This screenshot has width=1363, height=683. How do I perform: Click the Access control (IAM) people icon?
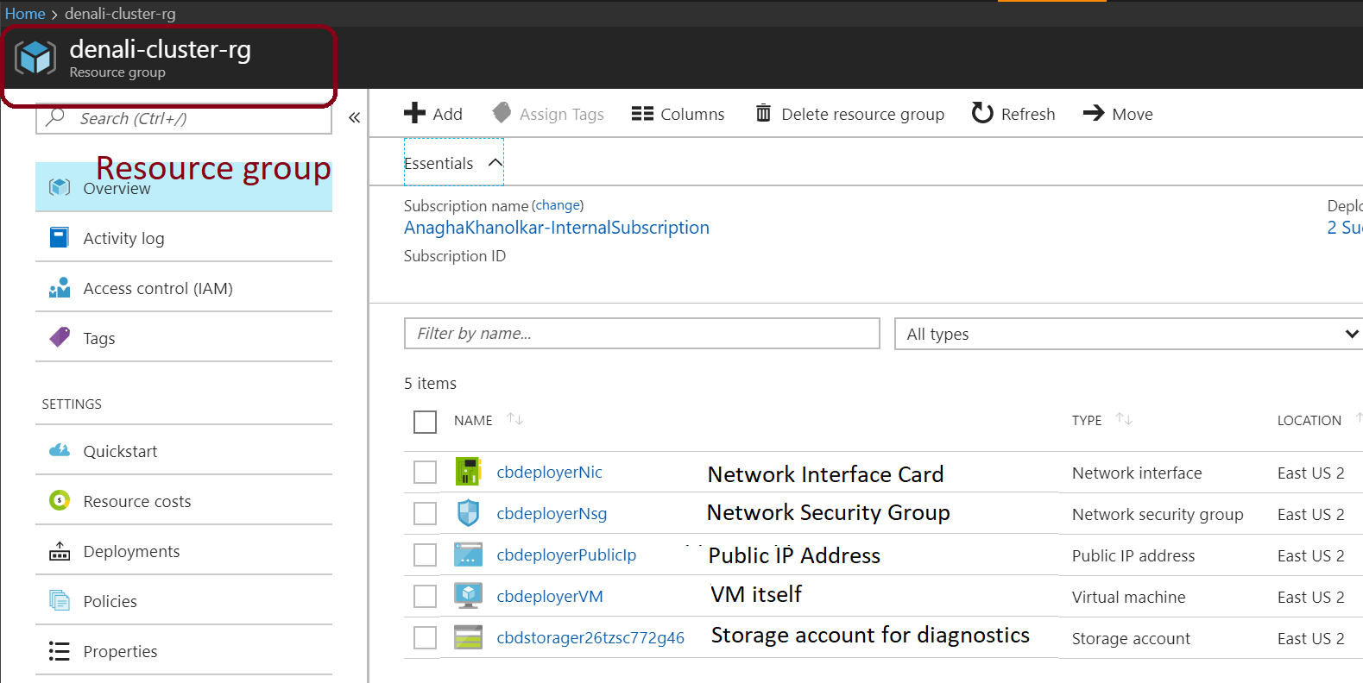[60, 287]
